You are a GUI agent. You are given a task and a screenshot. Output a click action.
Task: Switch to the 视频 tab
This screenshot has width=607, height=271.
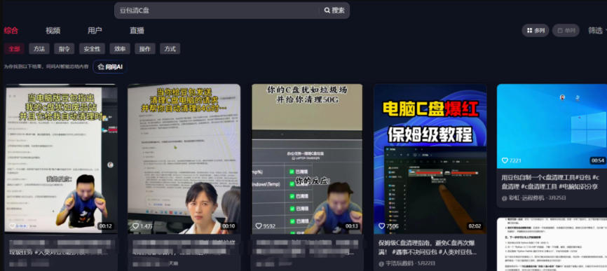tap(53, 31)
